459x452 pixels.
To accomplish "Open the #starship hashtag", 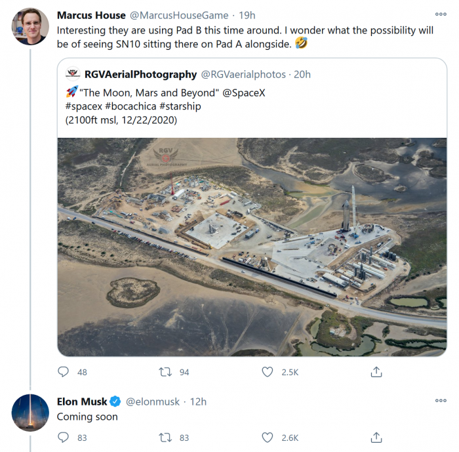I will 180,106.
